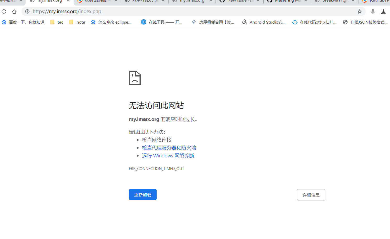The image size is (390, 239).
Task: Expand the tec bookmarks folder
Action: tap(56, 22)
